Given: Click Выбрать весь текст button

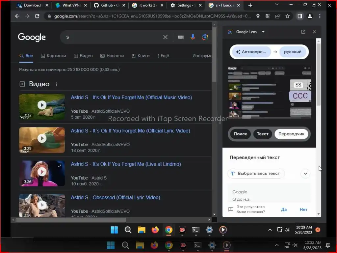Looking at the screenshot, I should pos(256,174).
